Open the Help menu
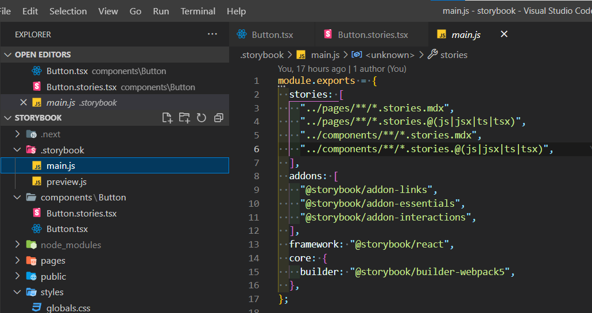 237,11
